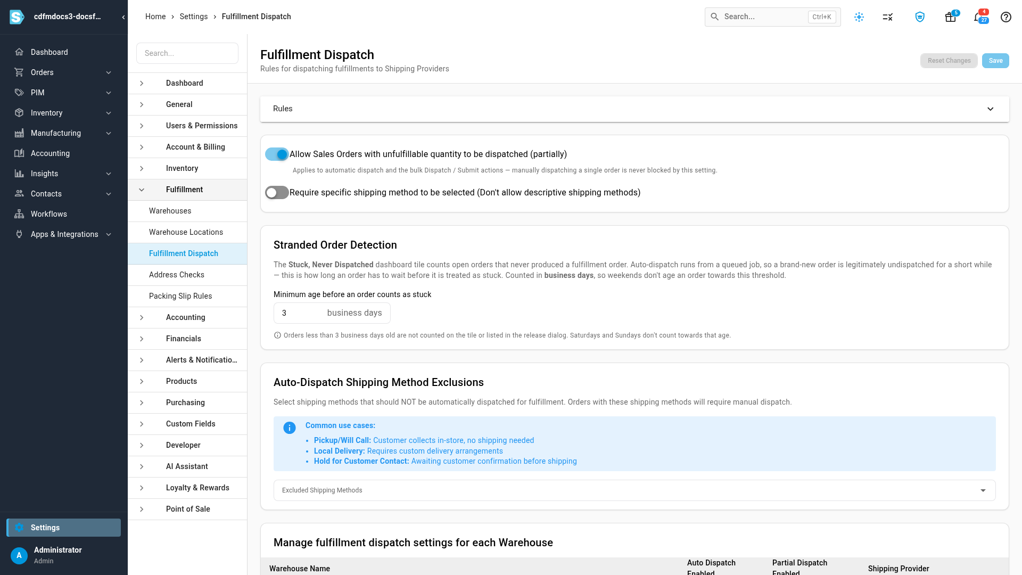The image size is (1022, 575).
Task: Expand the Rules panel chevron
Action: coord(991,109)
